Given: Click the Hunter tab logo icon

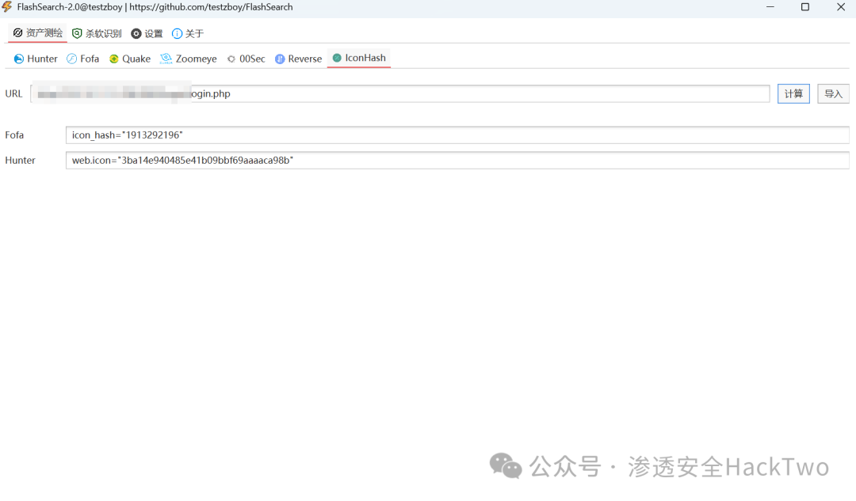Looking at the screenshot, I should click(x=18, y=59).
